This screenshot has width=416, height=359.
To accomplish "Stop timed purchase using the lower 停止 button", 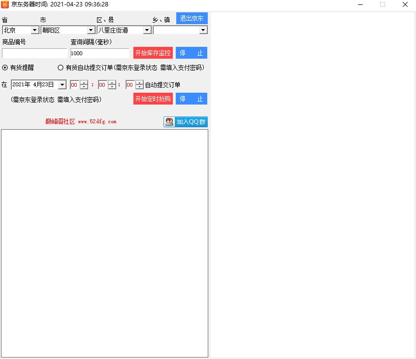I will click(192, 99).
